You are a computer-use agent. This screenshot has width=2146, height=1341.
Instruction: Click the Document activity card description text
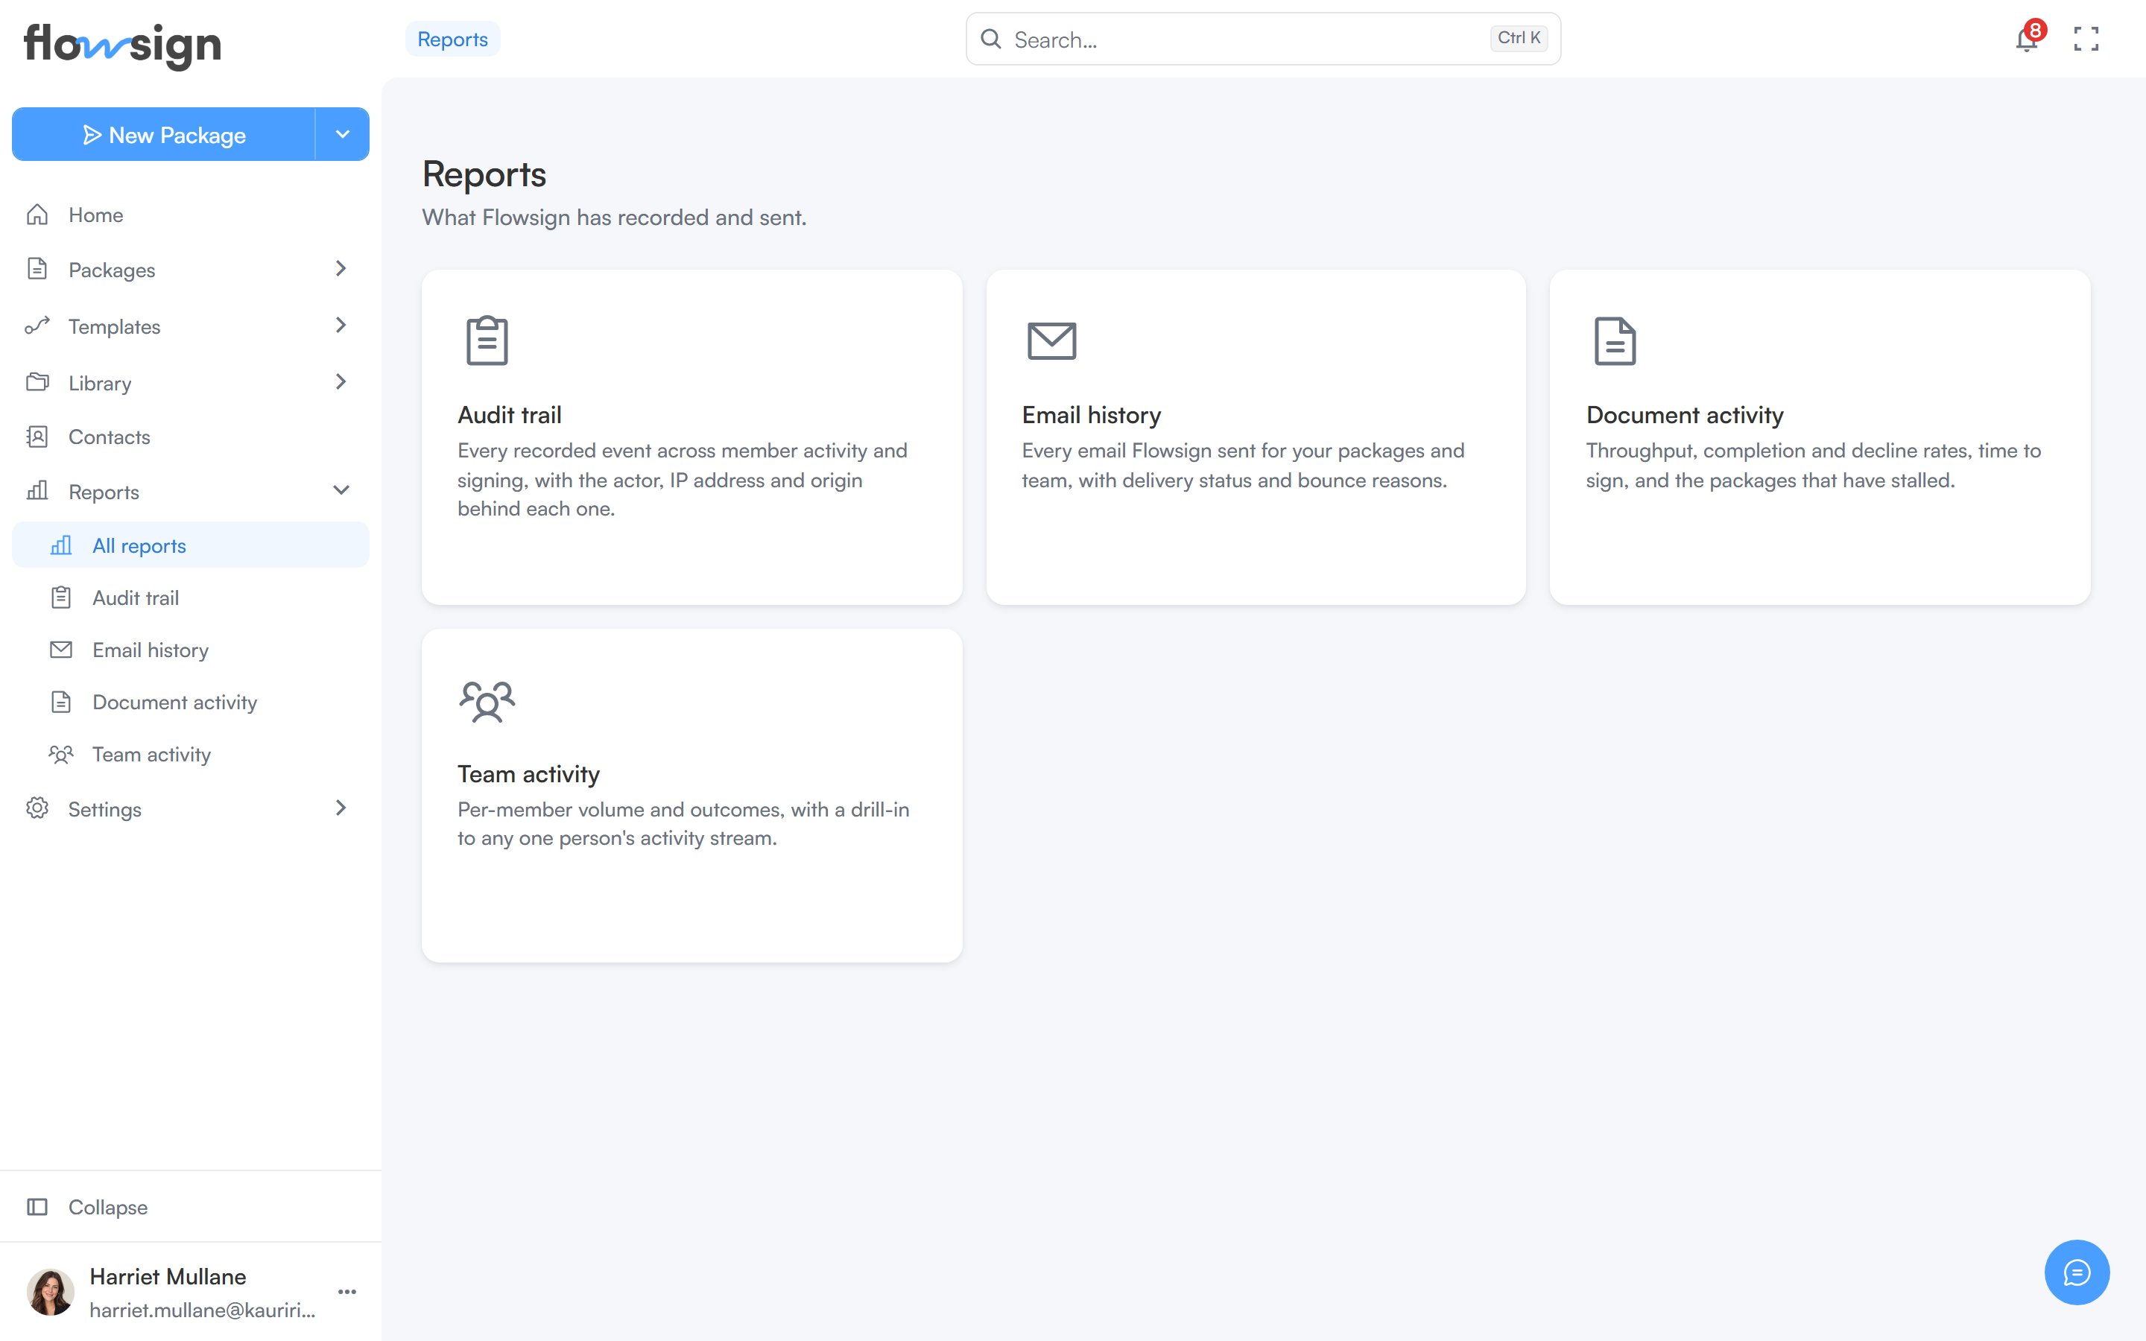(x=1813, y=465)
